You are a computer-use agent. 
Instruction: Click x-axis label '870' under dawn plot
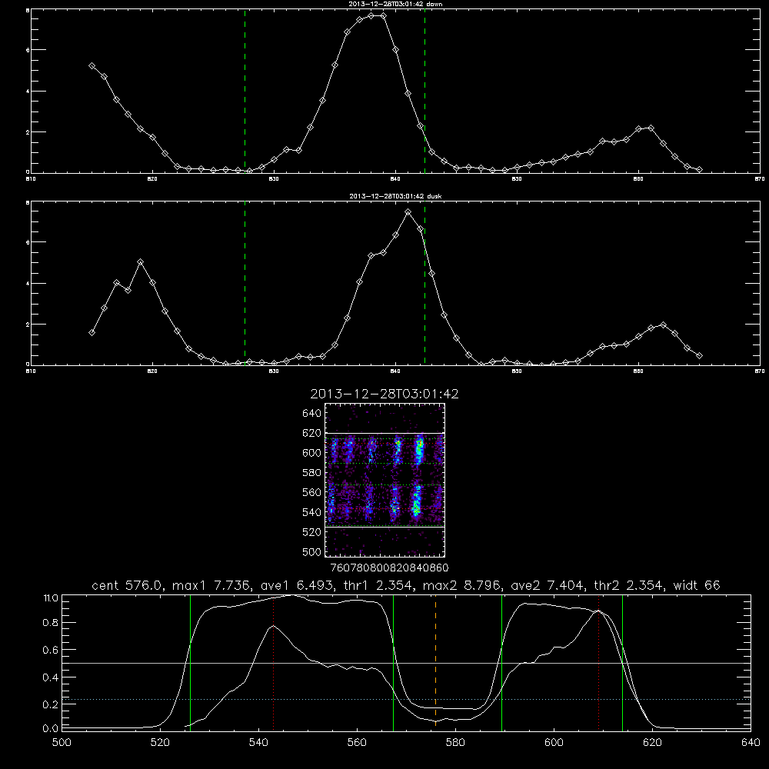(x=760, y=179)
